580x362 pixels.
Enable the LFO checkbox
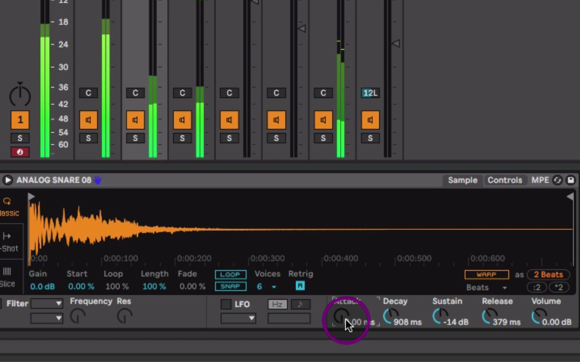click(x=226, y=304)
